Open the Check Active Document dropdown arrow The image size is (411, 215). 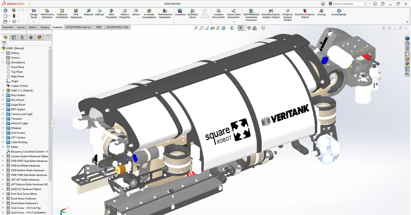coord(234,22)
